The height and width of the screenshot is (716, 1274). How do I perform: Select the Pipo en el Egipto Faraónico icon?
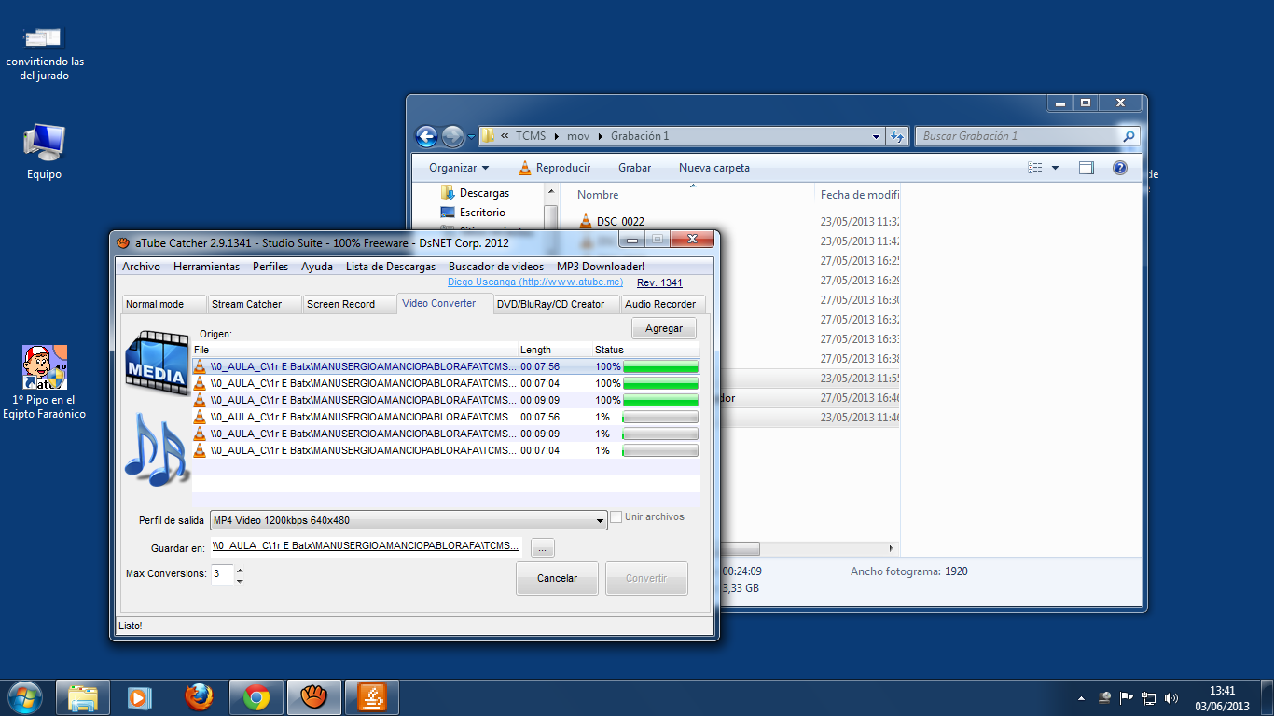pos(44,383)
